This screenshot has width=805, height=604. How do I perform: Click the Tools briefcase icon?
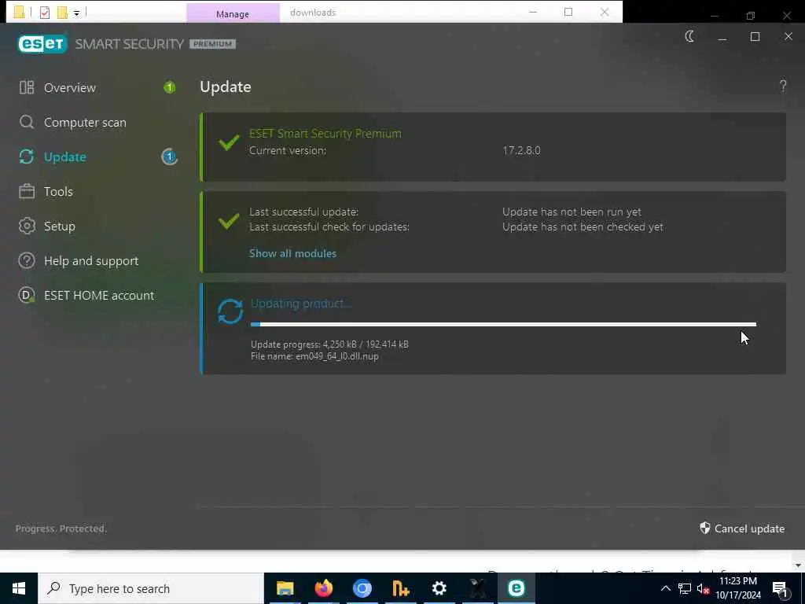point(27,192)
